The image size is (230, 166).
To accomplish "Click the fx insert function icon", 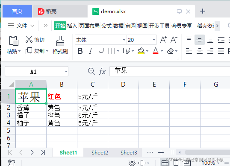I will pyautogui.click(x=102, y=71).
